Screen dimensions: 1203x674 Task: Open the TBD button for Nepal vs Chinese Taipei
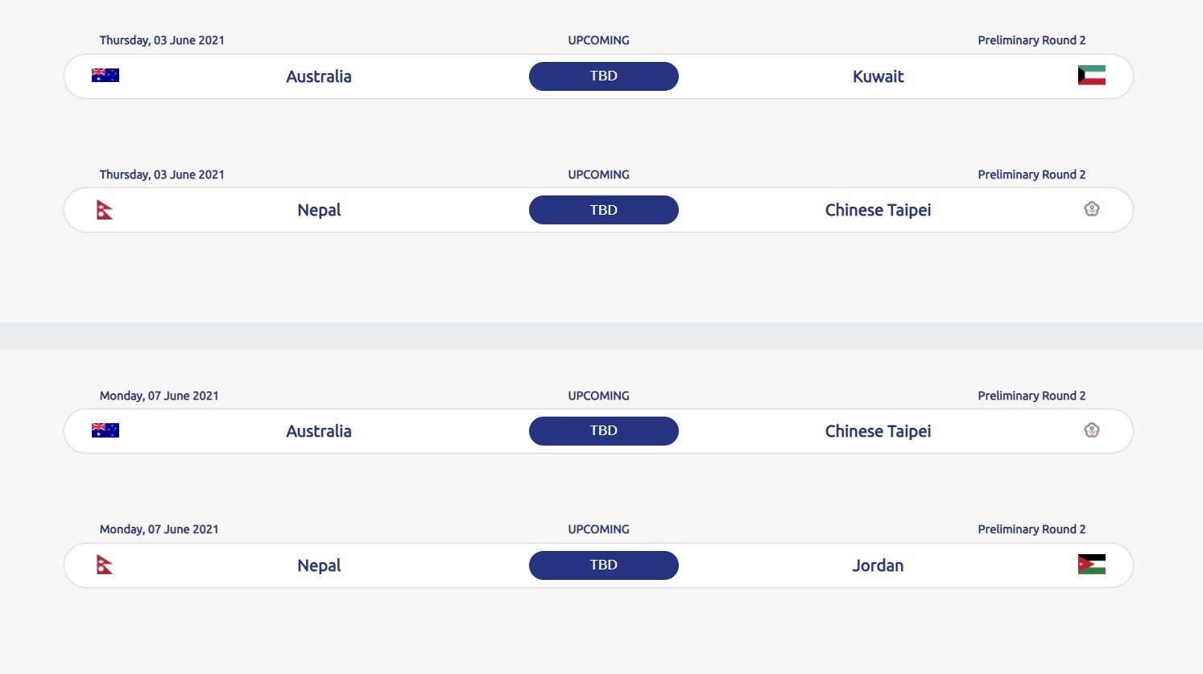tap(604, 210)
